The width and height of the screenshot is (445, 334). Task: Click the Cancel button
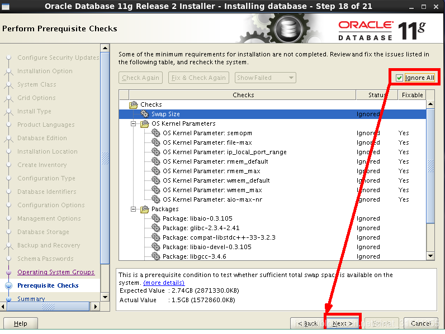click(x=421, y=323)
